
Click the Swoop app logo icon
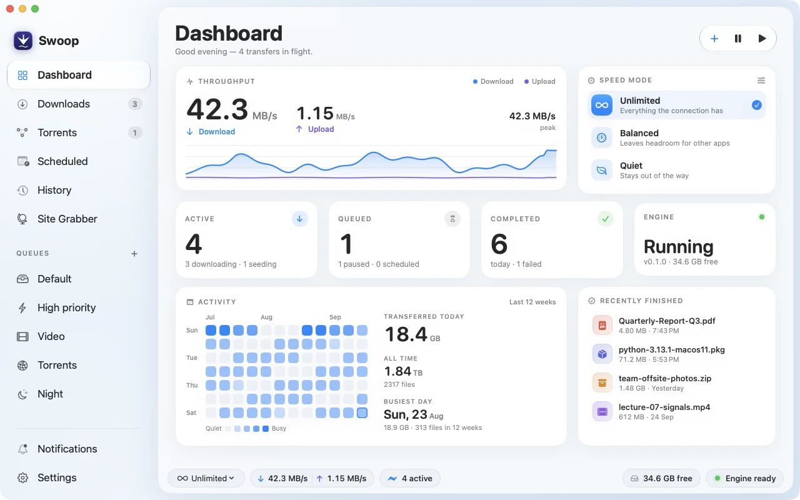pos(23,41)
